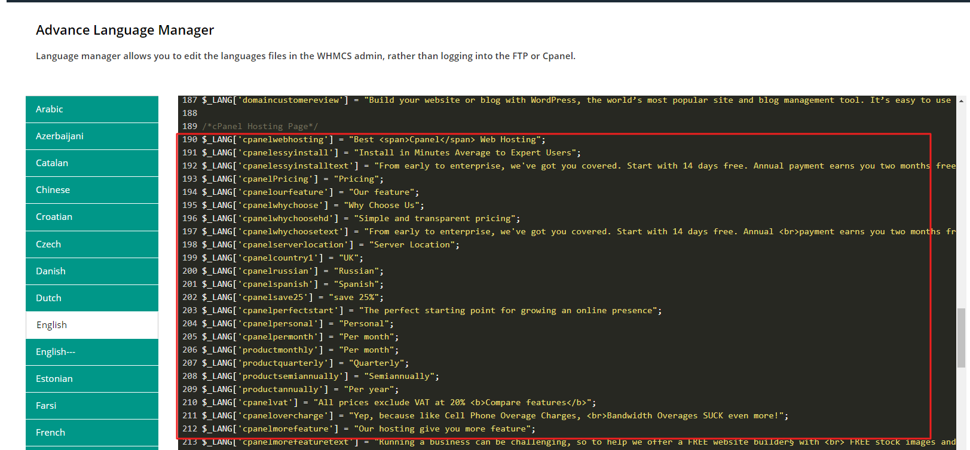Choose Chinese from the language sidebar
Viewport: 970px width, 450px height.
pyautogui.click(x=91, y=190)
